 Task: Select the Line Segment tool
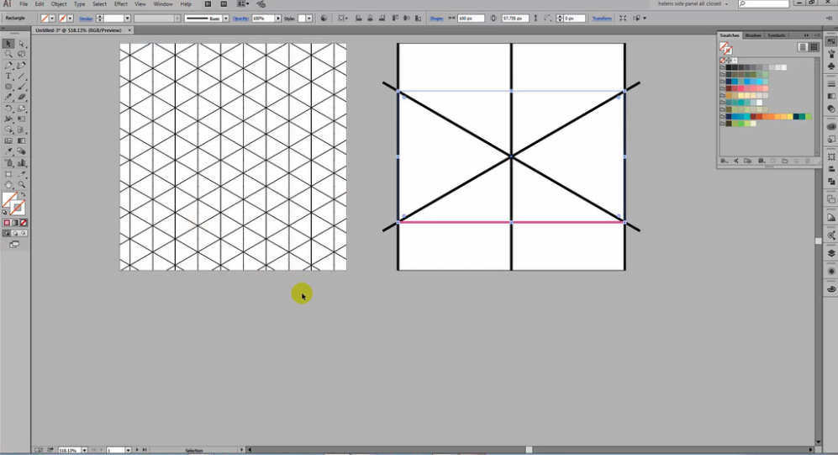21,76
